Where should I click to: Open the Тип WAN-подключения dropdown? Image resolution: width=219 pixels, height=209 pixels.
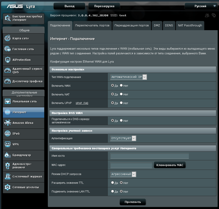point(128,77)
